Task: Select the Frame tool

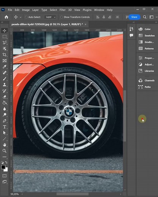Action: (x=5, y=61)
